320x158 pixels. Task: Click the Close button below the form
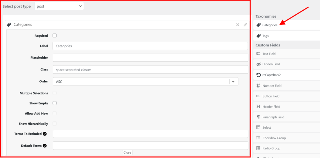coord(127,152)
